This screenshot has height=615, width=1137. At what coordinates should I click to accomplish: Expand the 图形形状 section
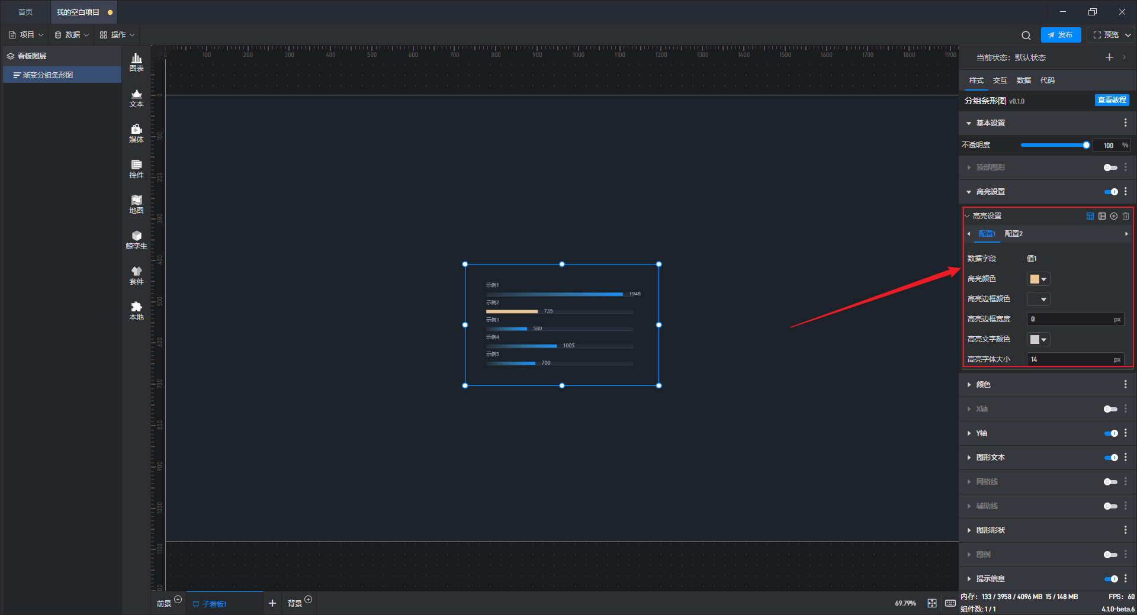[x=969, y=530]
